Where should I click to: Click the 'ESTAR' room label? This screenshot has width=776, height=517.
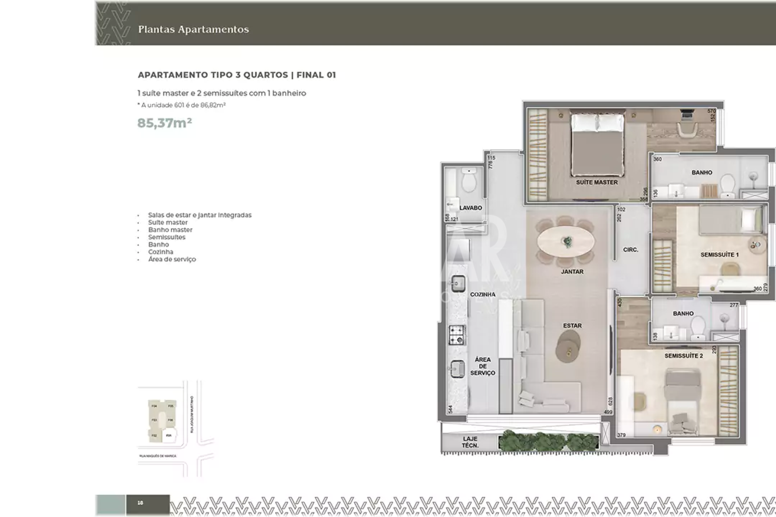pyautogui.click(x=572, y=325)
